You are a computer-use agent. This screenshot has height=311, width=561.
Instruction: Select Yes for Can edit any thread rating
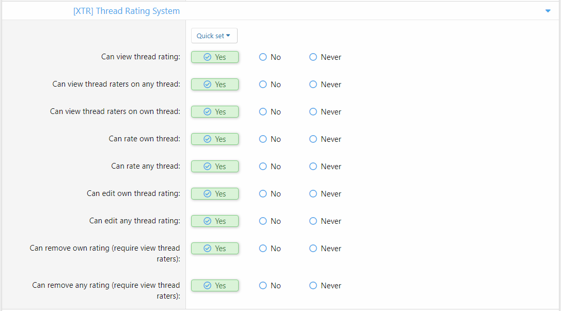tap(215, 221)
